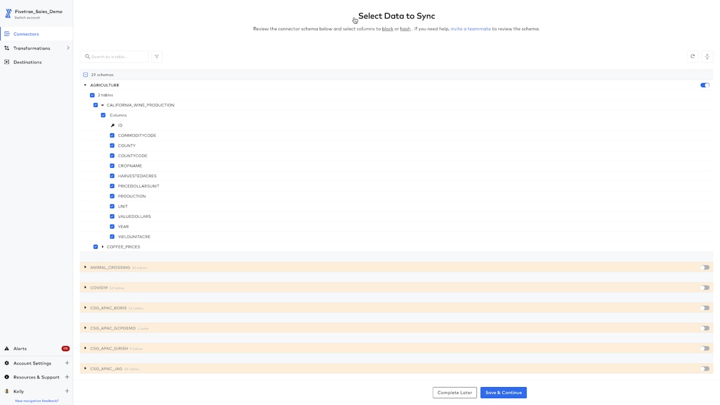Click the collapse-all icon at top right
This screenshot has height=405, width=720.
click(707, 56)
